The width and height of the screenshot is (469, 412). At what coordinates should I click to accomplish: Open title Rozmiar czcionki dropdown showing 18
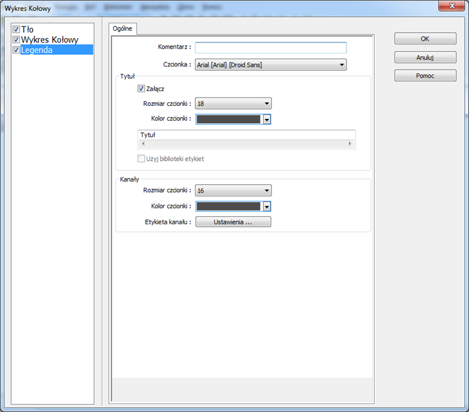233,103
